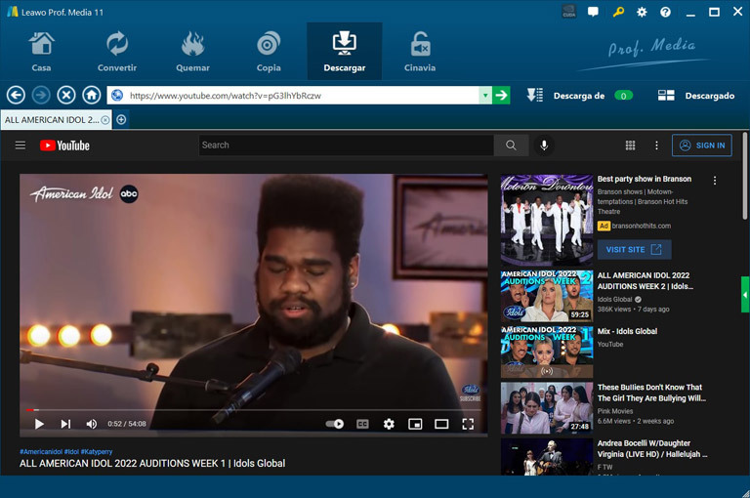Mute the video volume
This screenshot has height=498, width=750.
point(91,424)
